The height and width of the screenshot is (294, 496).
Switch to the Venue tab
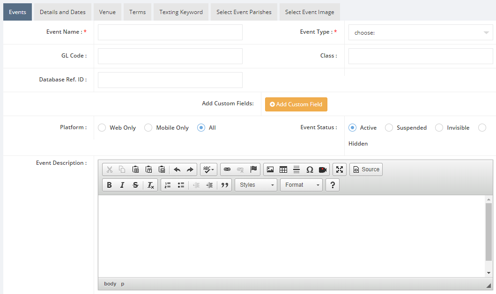point(107,12)
